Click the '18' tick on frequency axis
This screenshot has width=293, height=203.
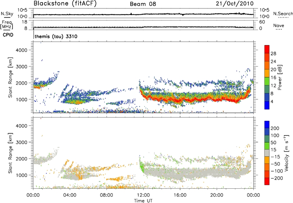[x=25, y=22]
